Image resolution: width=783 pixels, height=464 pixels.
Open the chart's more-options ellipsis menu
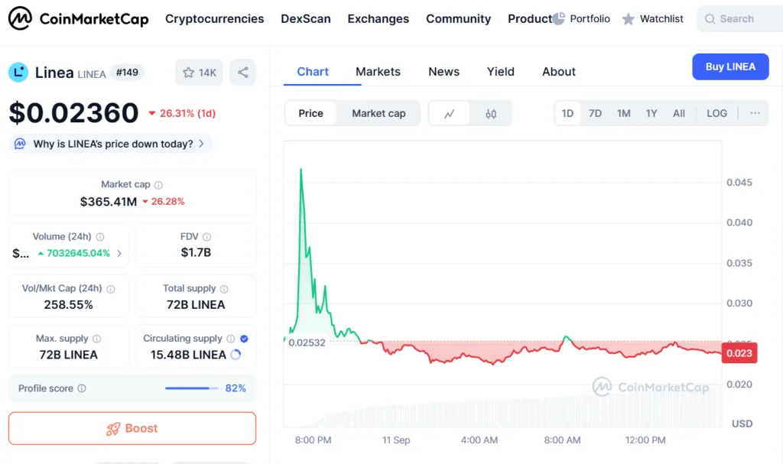coord(755,112)
